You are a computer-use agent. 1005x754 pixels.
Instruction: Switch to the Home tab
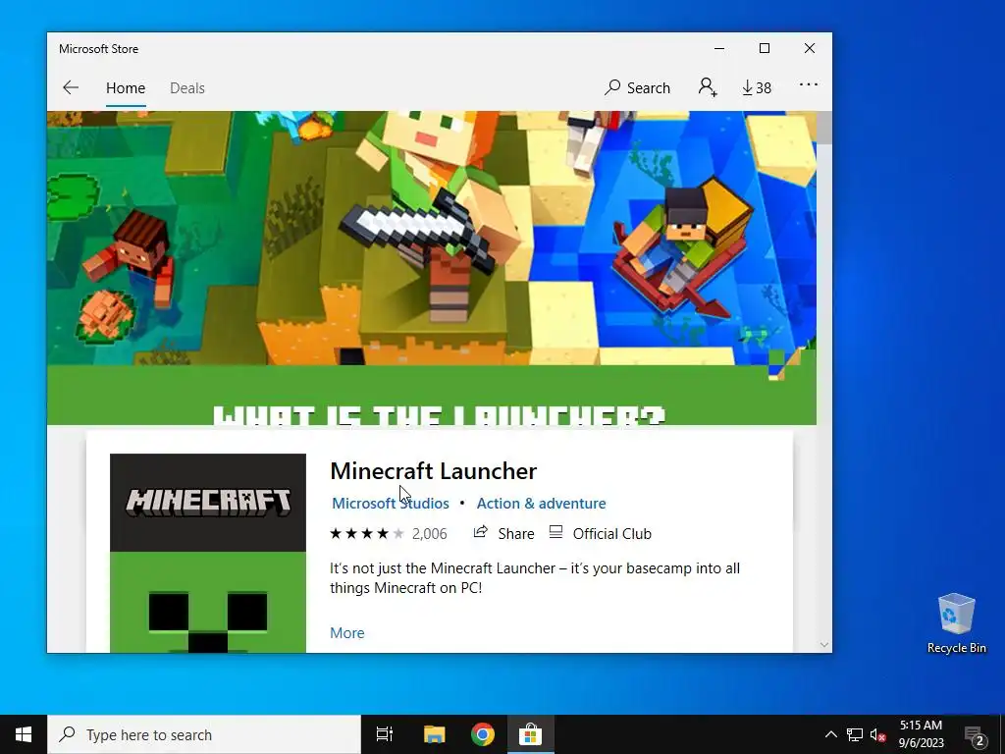coord(126,87)
